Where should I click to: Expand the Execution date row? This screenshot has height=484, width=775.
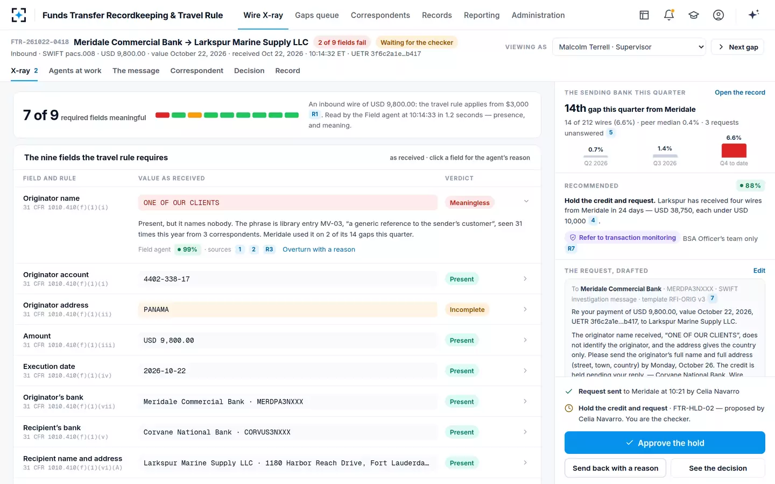(x=525, y=371)
